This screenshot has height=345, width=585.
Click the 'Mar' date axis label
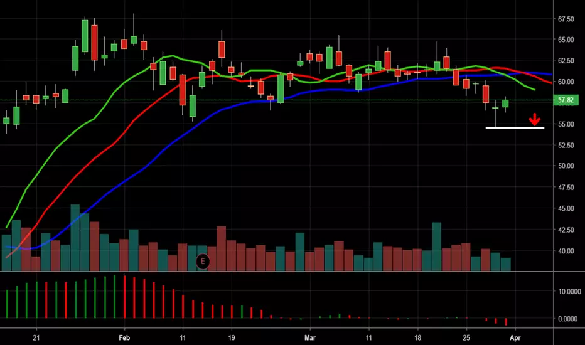tap(310, 338)
